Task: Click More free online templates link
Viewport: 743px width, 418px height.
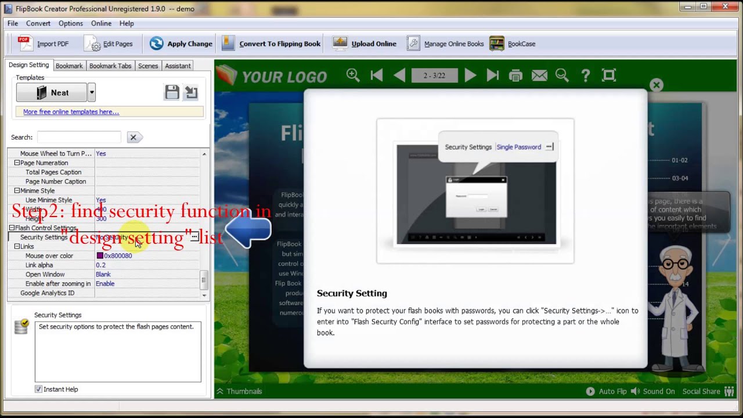Action: [71, 111]
